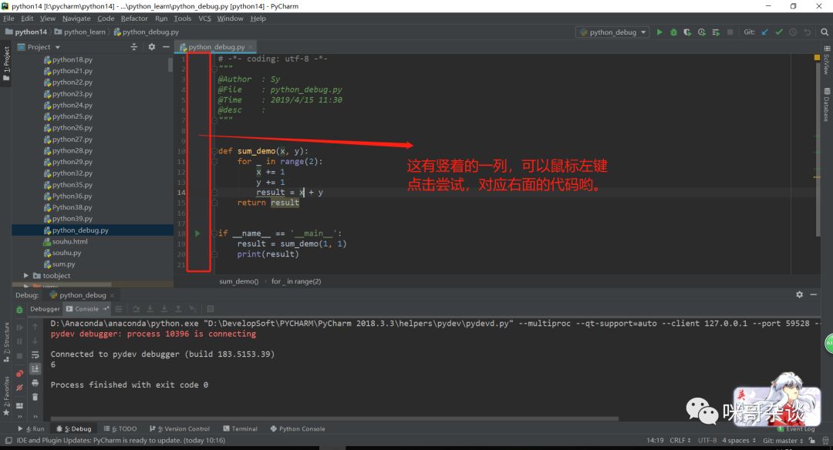Click python_learn in the breadcrumb bar
833x450 pixels.
coord(79,32)
